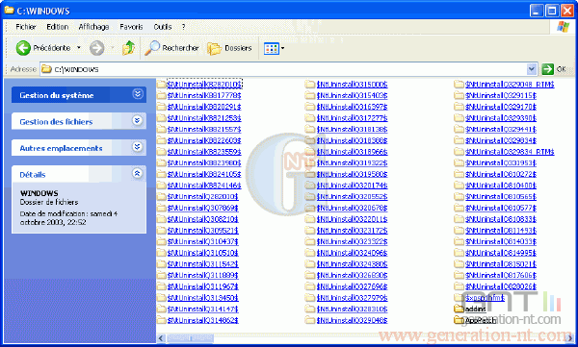Select folder icon of $NtUninstallQ329048$
Image resolution: width=578 pixels, height=347 pixels.
click(310, 320)
